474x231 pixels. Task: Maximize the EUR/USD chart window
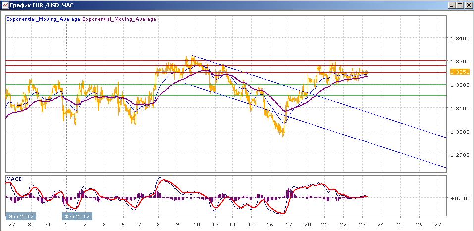point(460,5)
